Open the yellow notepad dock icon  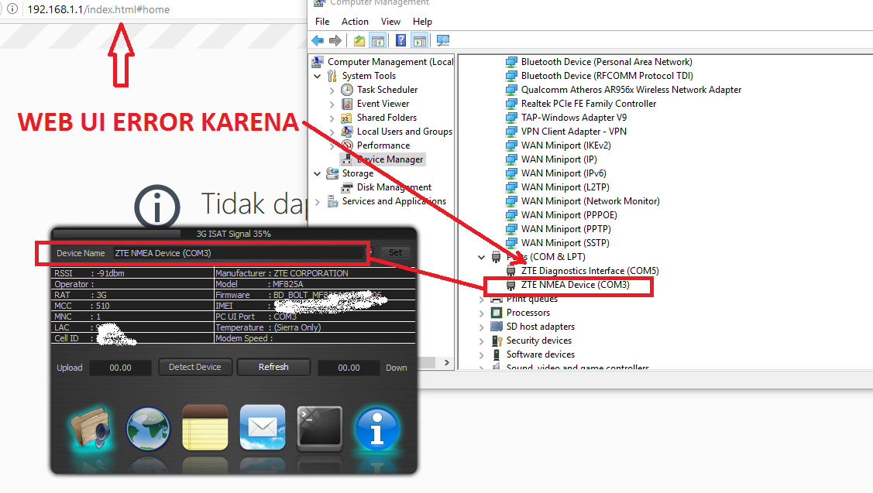coord(205,427)
